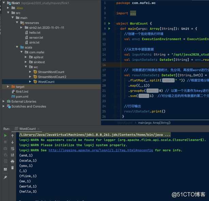The image size is (209, 201).
Task: Open pom.xml Maven file
Action: 22,97
